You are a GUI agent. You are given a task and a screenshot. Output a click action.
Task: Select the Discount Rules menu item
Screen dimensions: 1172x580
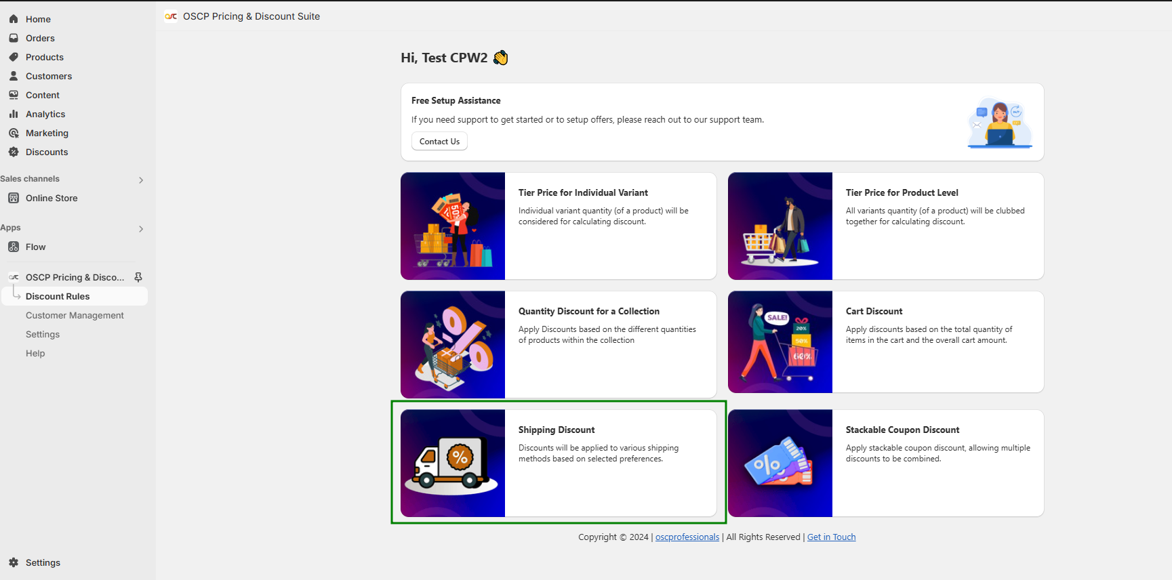58,296
